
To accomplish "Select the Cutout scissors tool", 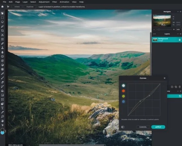I will tap(2, 35).
